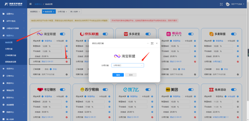Click the red edit icon in 唯品会 分佣方案 row
The image size is (249, 121).
195,61
